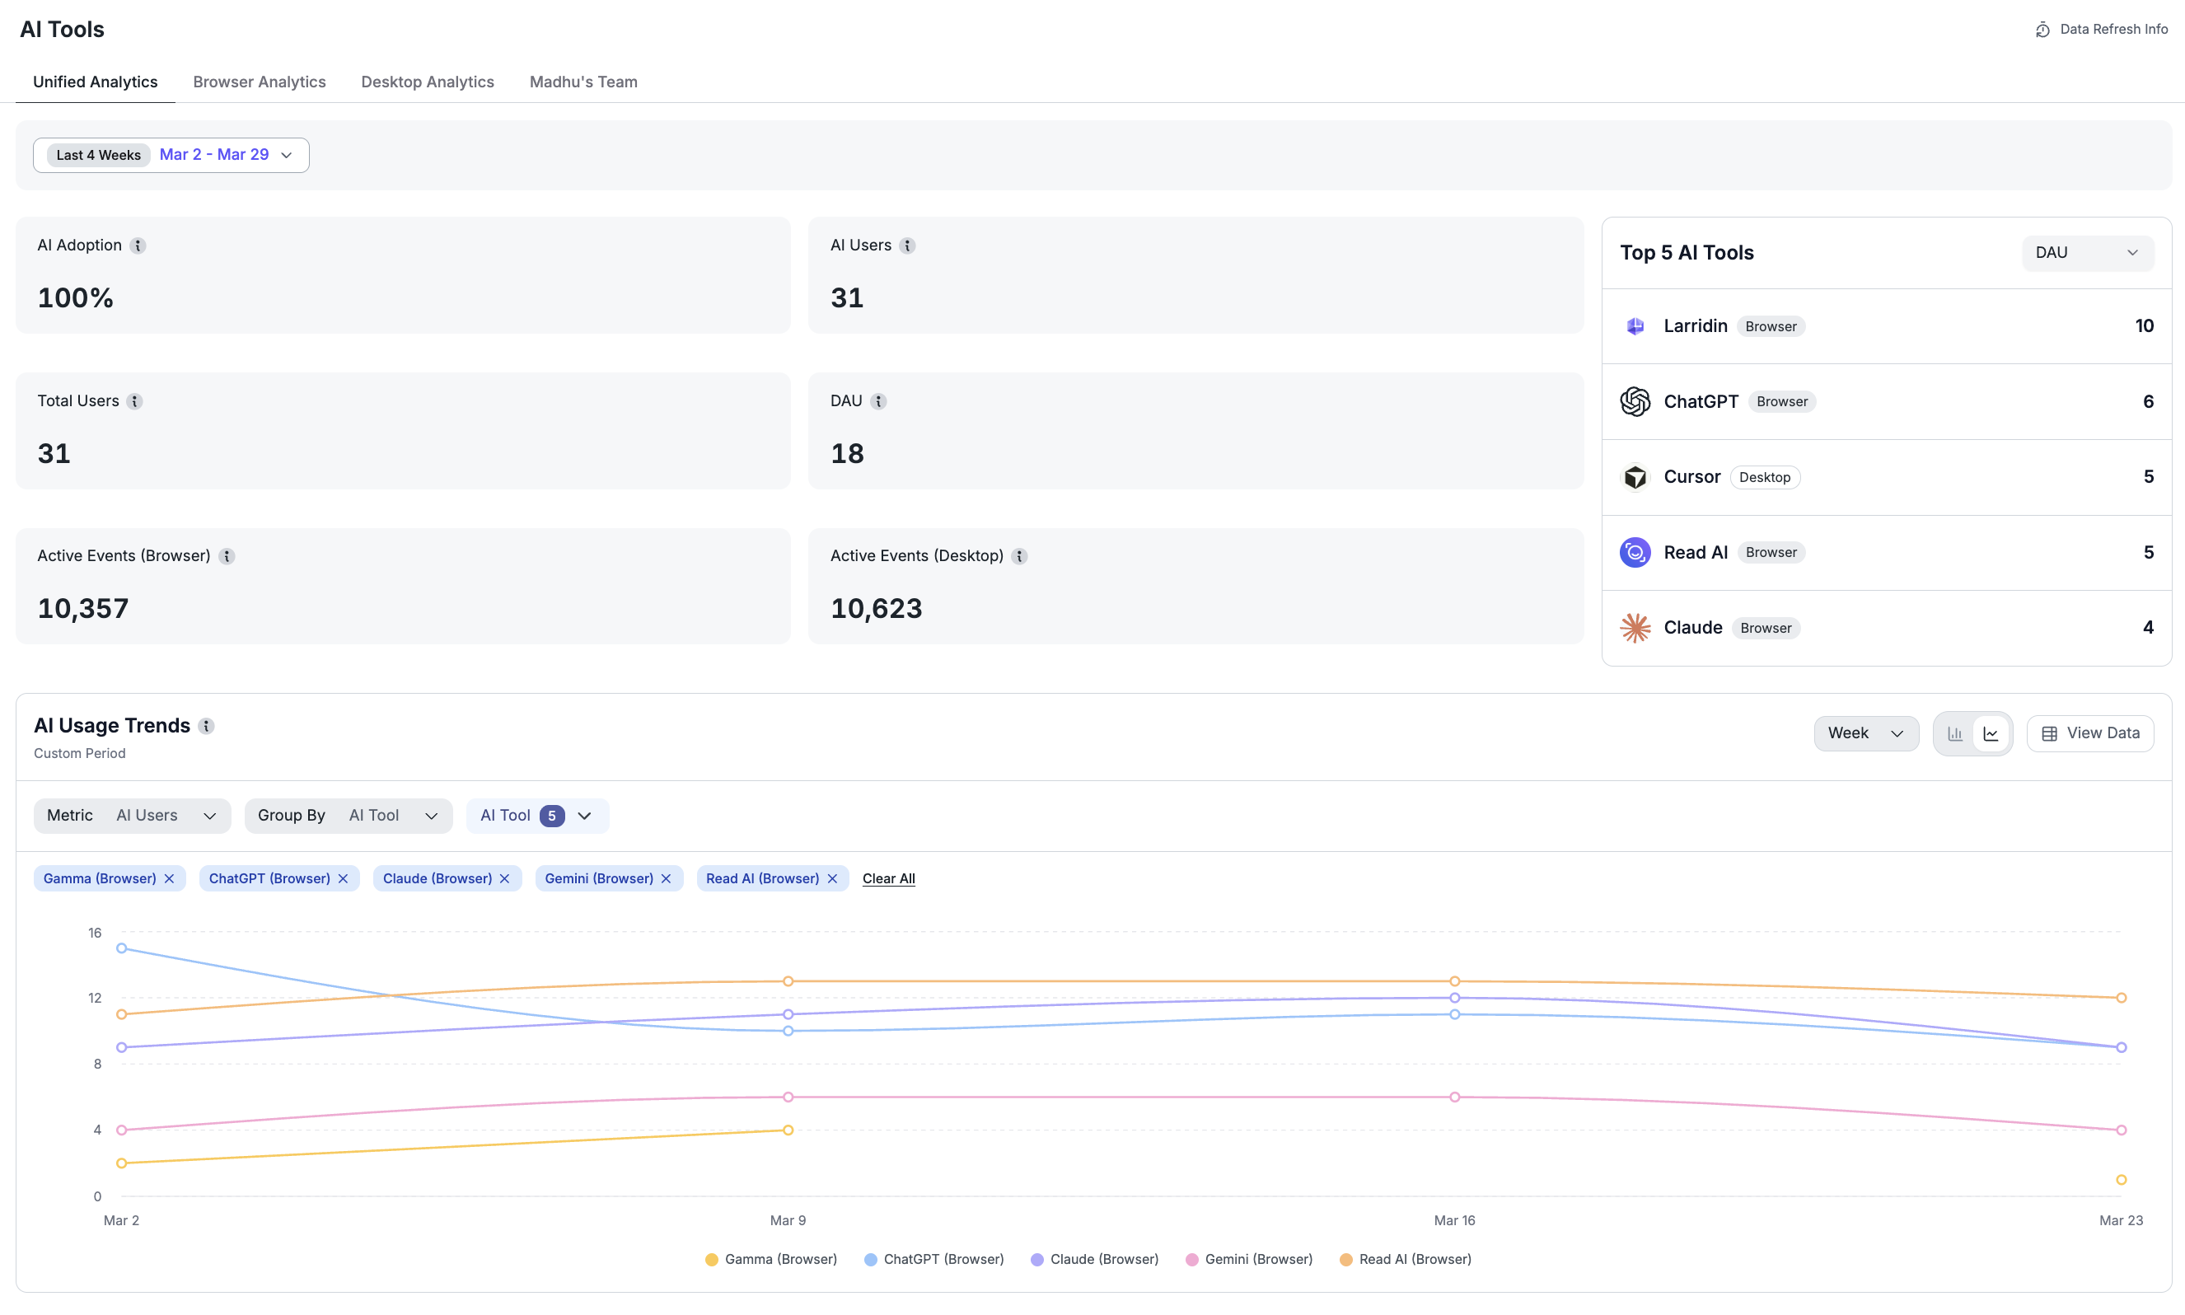Switch to Browser Analytics tab
The image size is (2185, 1315).
point(259,82)
